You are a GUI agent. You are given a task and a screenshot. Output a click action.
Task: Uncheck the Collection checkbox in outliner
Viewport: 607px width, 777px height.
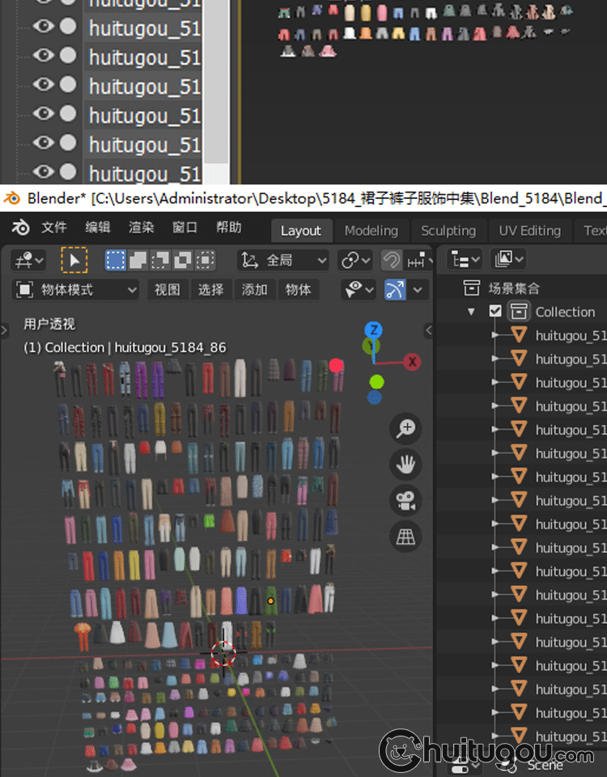[x=495, y=312]
